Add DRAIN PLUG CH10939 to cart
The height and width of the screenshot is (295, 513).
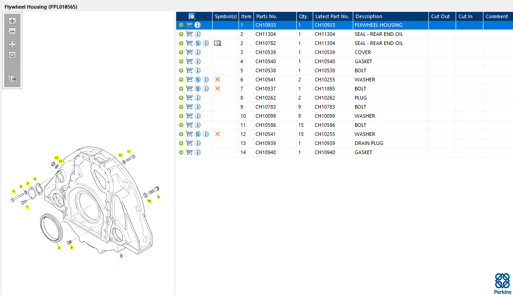pos(189,143)
